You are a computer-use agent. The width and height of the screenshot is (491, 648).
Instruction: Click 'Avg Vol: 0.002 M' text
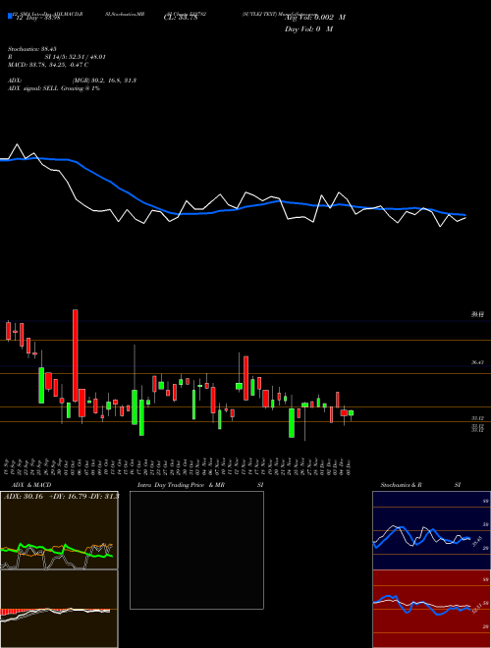315,18
